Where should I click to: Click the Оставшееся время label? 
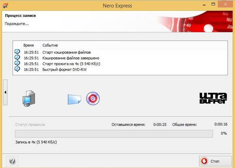[x=128, y=124]
